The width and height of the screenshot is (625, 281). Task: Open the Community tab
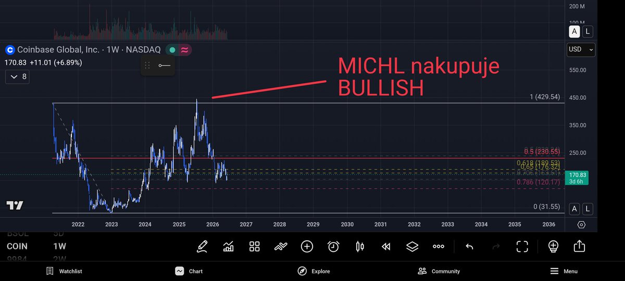tap(439, 271)
